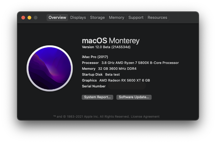Click the macOS Monterey title text
This screenshot has width=216, height=143.
pyautogui.click(x=110, y=41)
